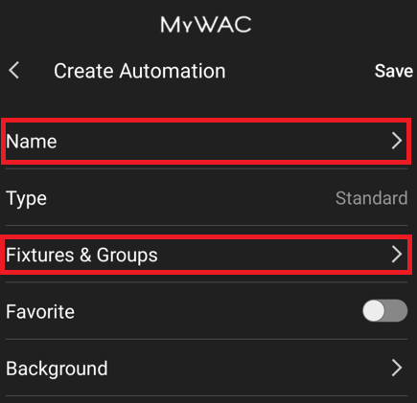This screenshot has width=417, height=403.
Task: Select the Type row
Action: pyautogui.click(x=207, y=198)
